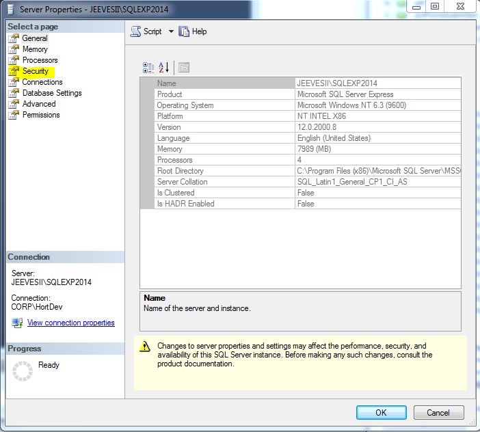Click the server icon in title bar
This screenshot has height=432, width=480.
10,10
